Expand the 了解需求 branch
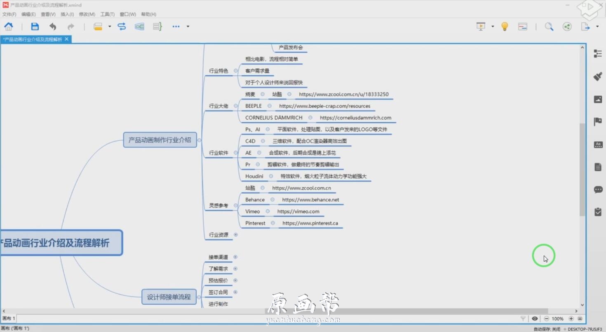The height and width of the screenshot is (332, 606). coord(235,269)
